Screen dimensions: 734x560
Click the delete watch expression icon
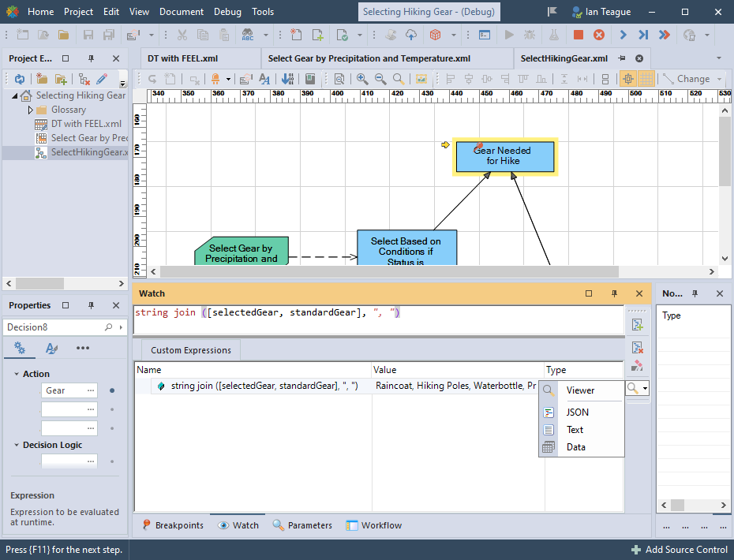click(x=637, y=347)
